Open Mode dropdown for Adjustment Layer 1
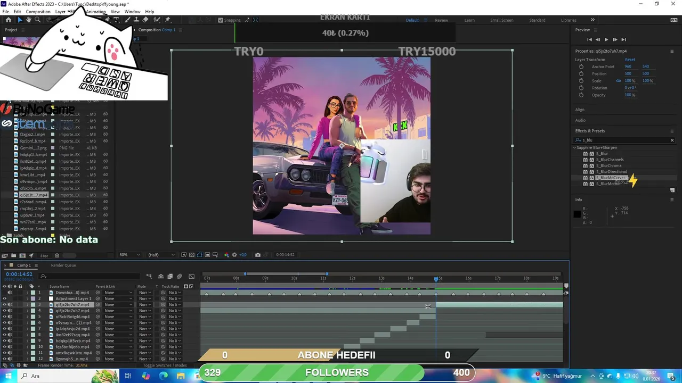The height and width of the screenshot is (383, 682). 144,298
